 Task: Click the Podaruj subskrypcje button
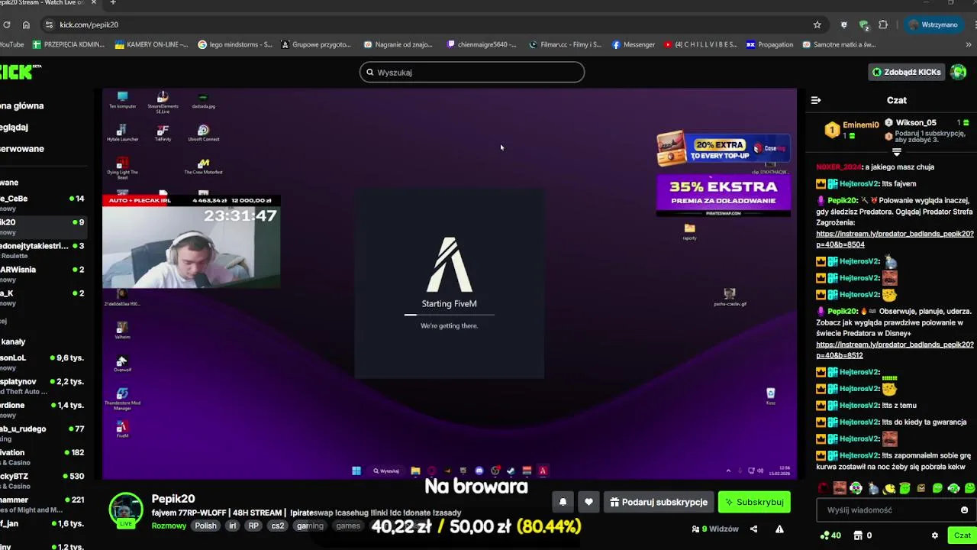[x=659, y=502]
